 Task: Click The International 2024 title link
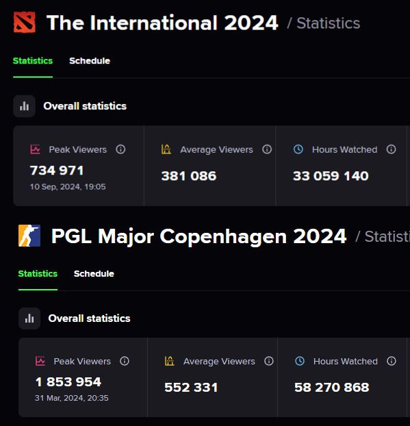point(162,23)
